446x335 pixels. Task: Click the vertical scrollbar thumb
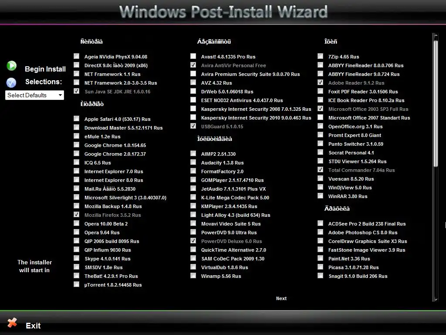coord(436,103)
